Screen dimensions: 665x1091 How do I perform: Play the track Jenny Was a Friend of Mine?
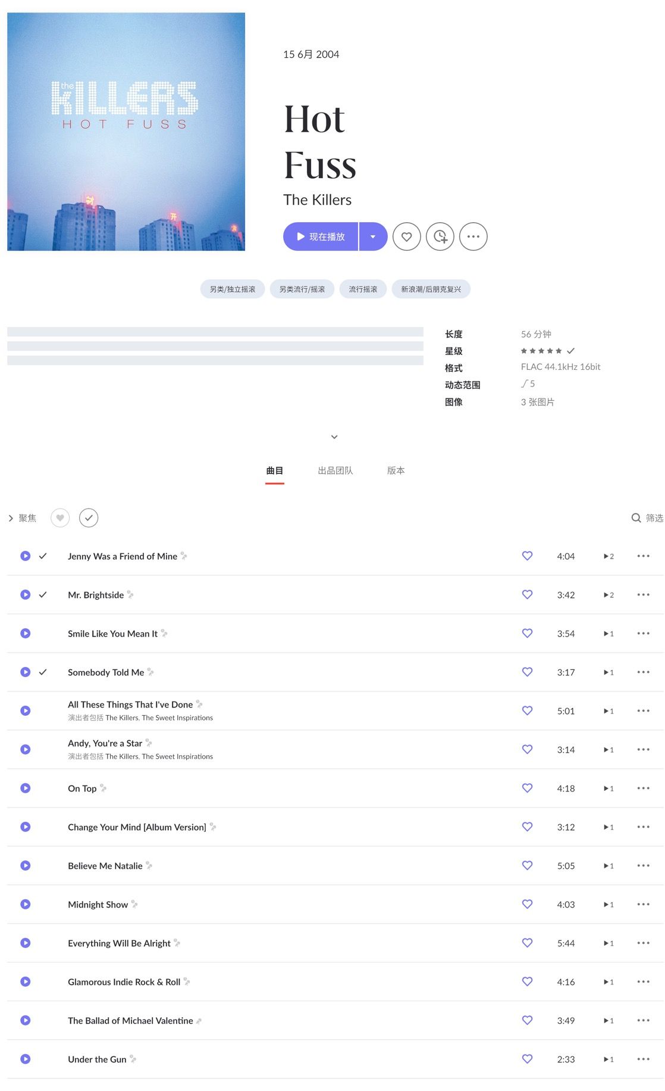(26, 556)
